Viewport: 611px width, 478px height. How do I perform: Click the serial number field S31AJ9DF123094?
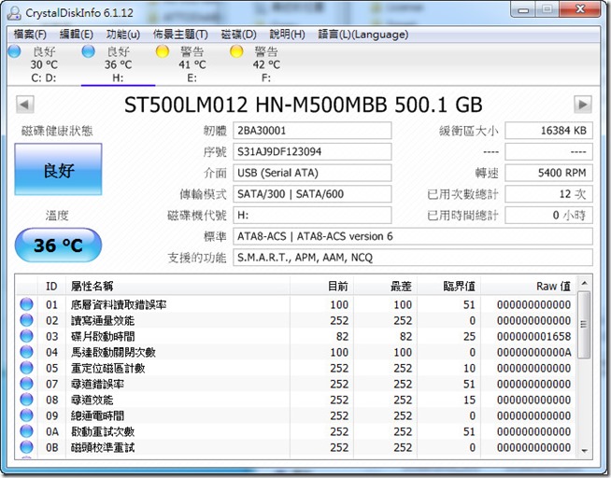pos(312,151)
